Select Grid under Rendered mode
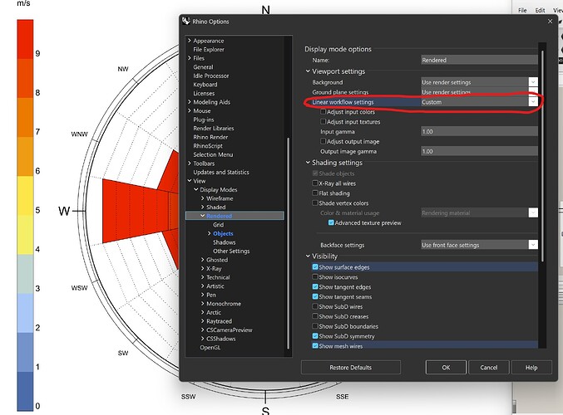This screenshot has height=415, width=563. coord(219,225)
